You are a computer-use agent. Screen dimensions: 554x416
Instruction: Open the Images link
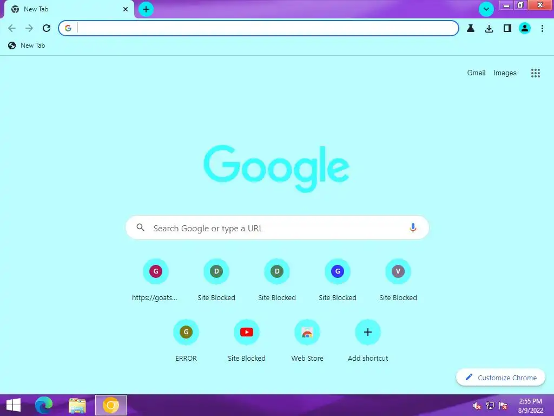[505, 73]
